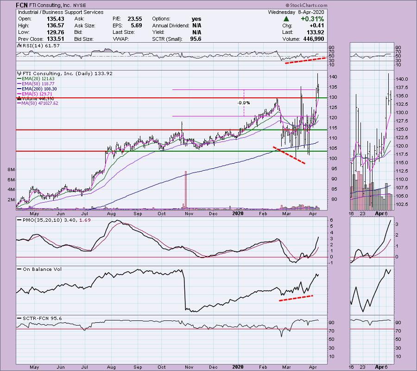Click the Yield N/A value

pos(197,32)
